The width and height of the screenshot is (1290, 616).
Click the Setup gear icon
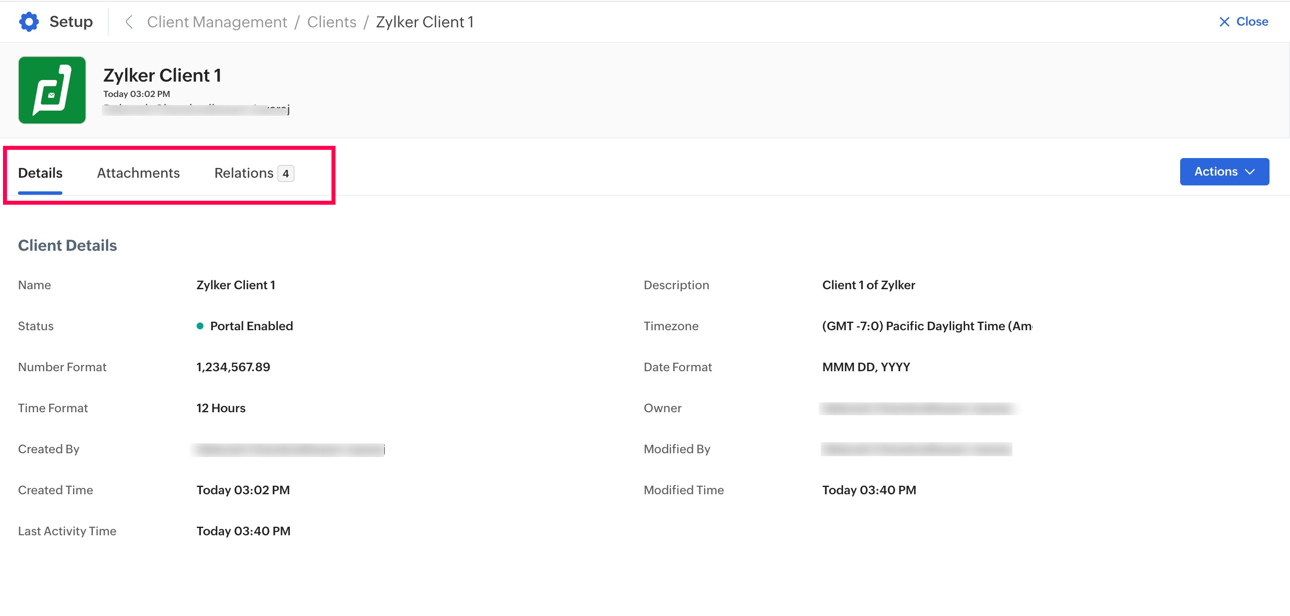pos(29,21)
